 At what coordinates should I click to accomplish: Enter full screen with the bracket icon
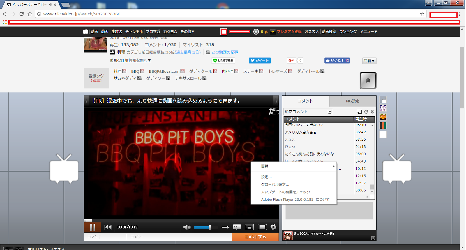click(x=262, y=227)
